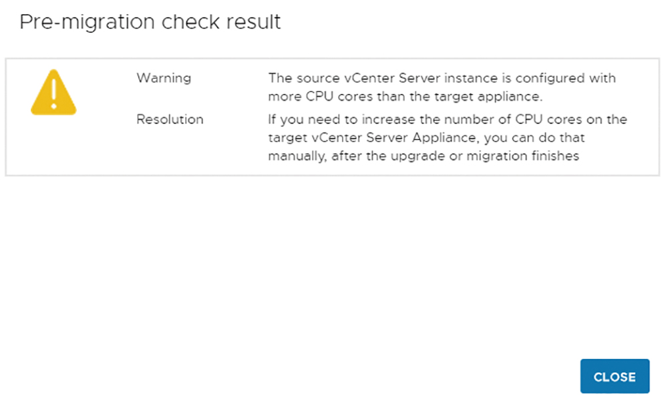
Task: Click the word "manually" in the resolution text
Action: [297, 157]
